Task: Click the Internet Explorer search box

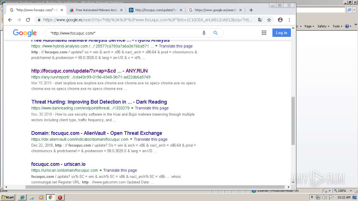Action: [321, 10]
